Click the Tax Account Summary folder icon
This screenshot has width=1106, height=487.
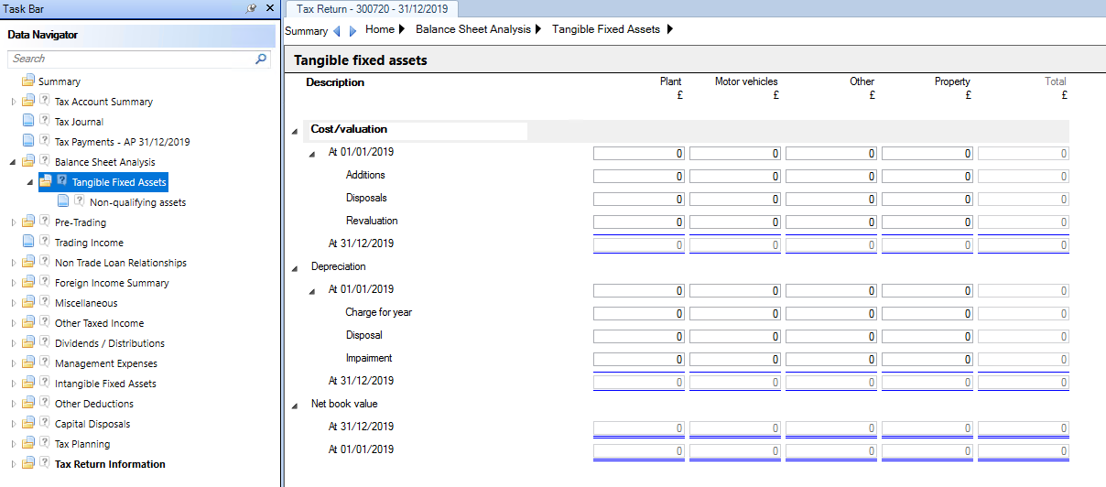(28, 102)
